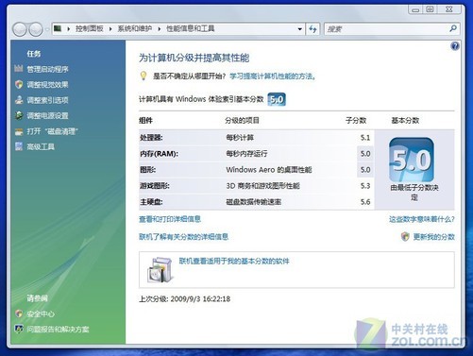This screenshot has width=473, height=356.
Task: Expand the arrow after 控制面板 breadcrumb
Action: coord(110,29)
